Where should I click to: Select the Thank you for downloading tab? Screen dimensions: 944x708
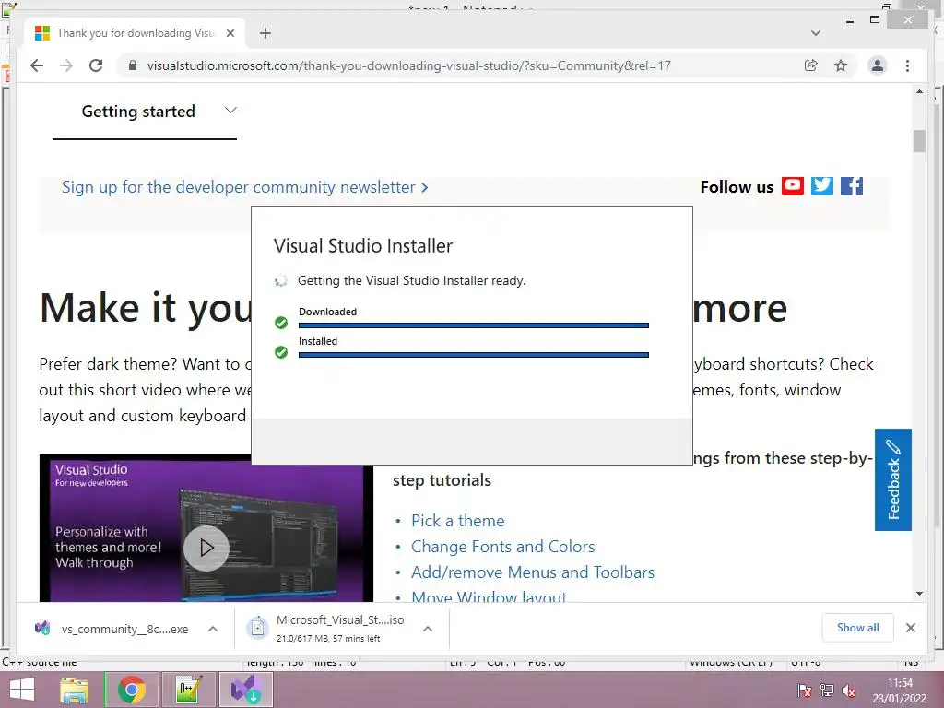[x=135, y=33]
